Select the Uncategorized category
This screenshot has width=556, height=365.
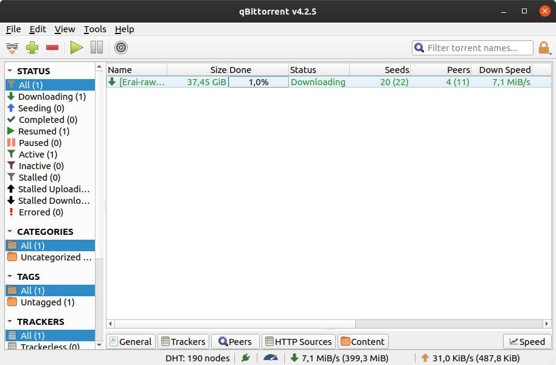tap(50, 257)
